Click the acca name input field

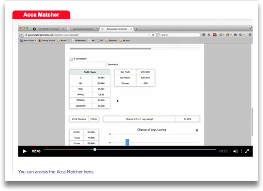click(x=87, y=64)
